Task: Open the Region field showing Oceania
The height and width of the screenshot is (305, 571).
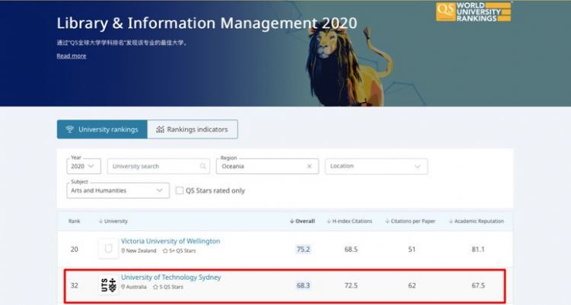Action: 267,166
